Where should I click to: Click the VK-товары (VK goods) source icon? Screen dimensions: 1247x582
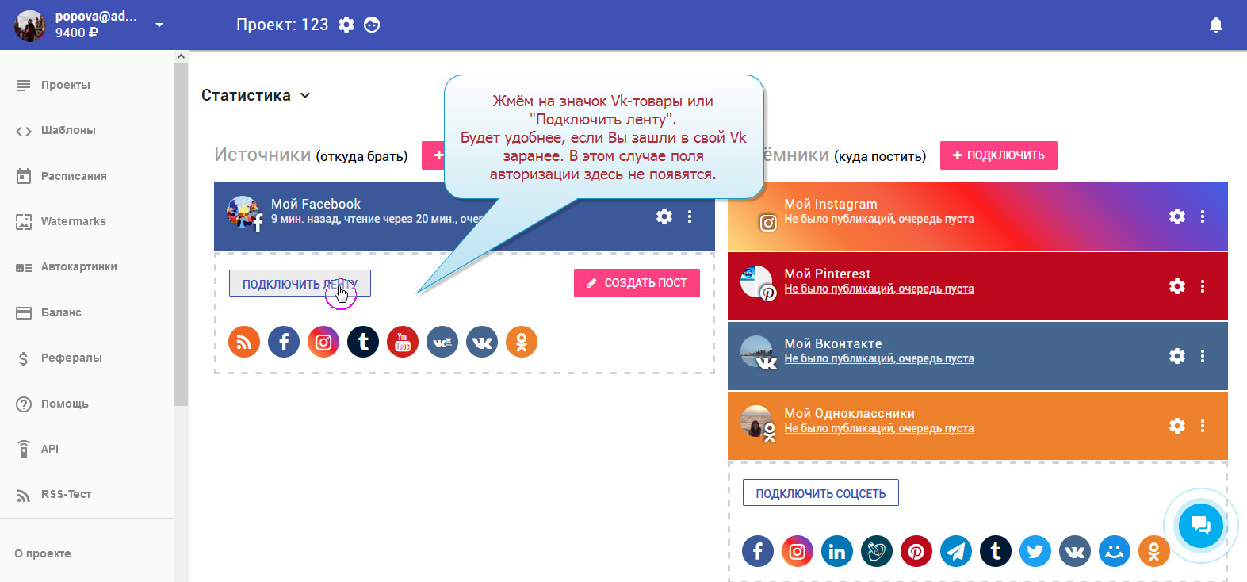pyautogui.click(x=442, y=342)
